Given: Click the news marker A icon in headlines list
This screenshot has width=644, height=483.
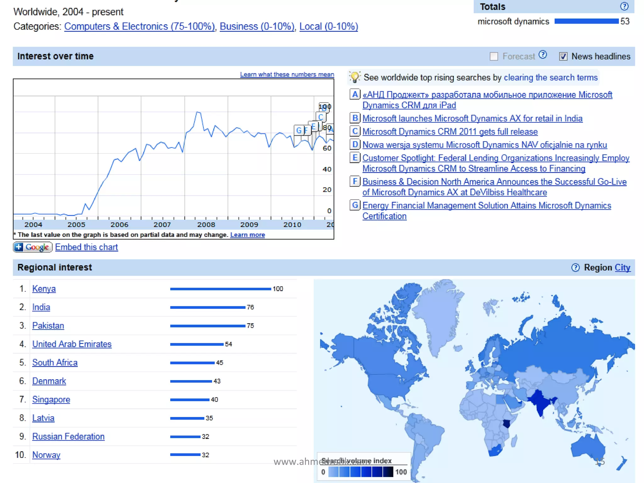Looking at the screenshot, I should click(355, 94).
